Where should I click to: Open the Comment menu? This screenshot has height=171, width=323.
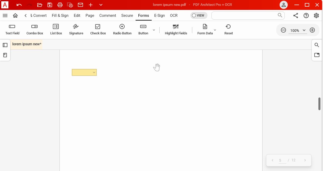(107, 16)
